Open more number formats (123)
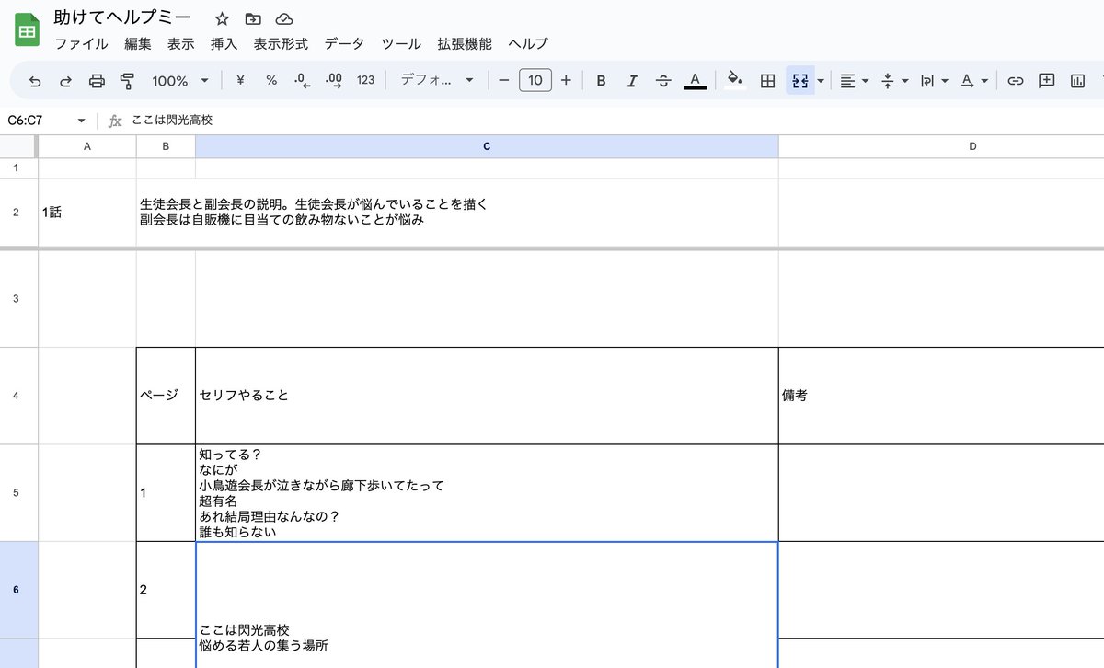 [x=365, y=80]
